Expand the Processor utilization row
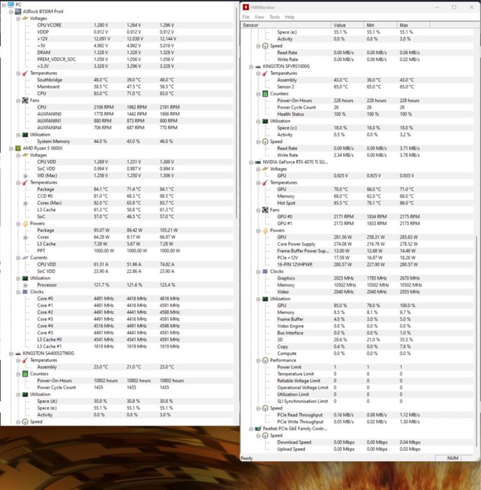 point(25,285)
